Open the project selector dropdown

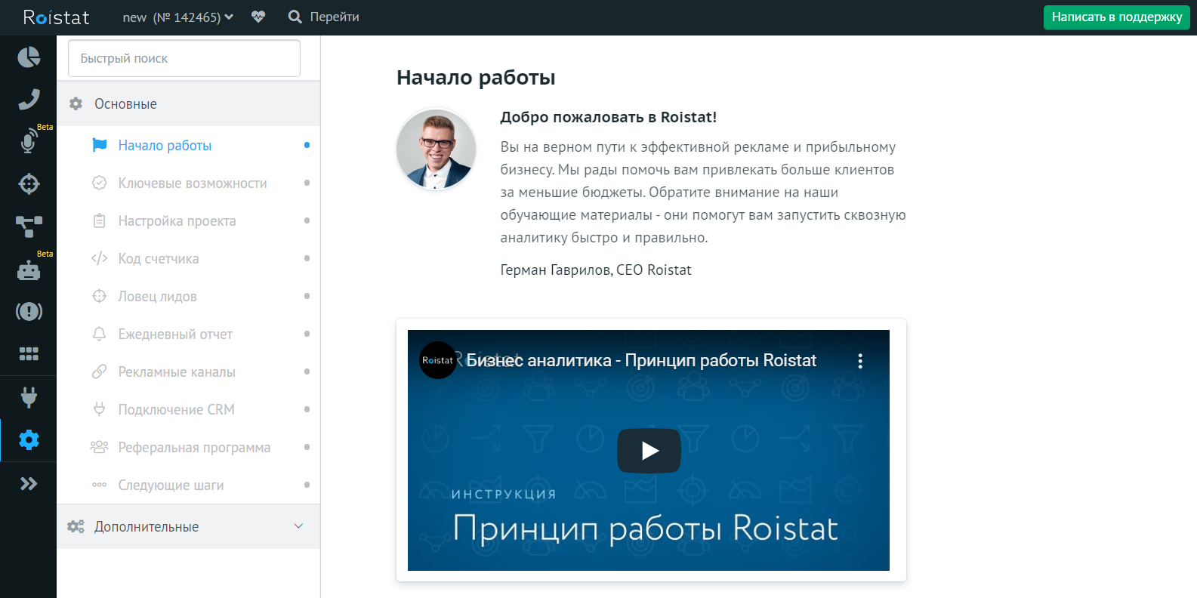(178, 17)
